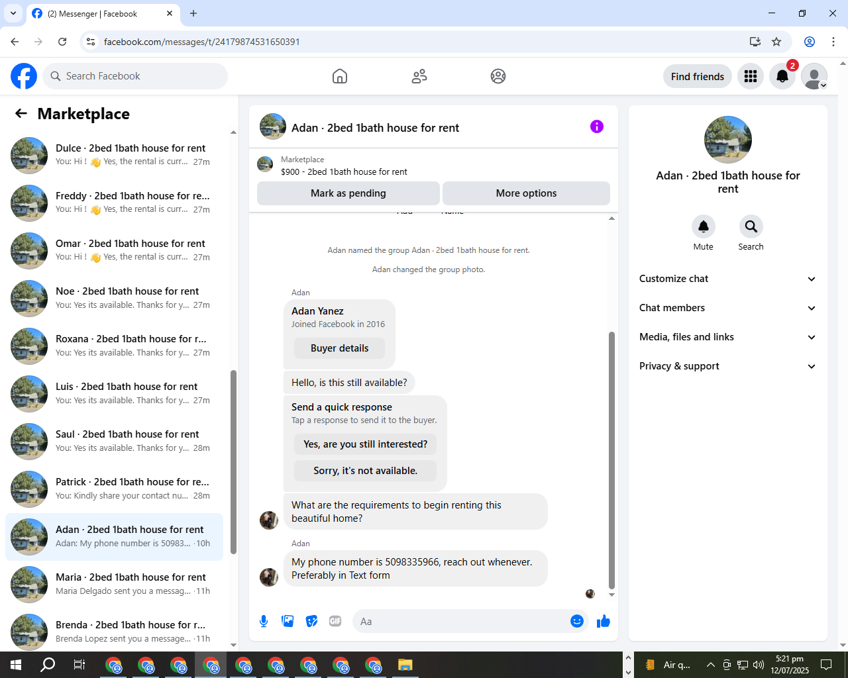Click the taskbar clock showing 5:21 pm
This screenshot has width=848, height=678.
point(790,665)
